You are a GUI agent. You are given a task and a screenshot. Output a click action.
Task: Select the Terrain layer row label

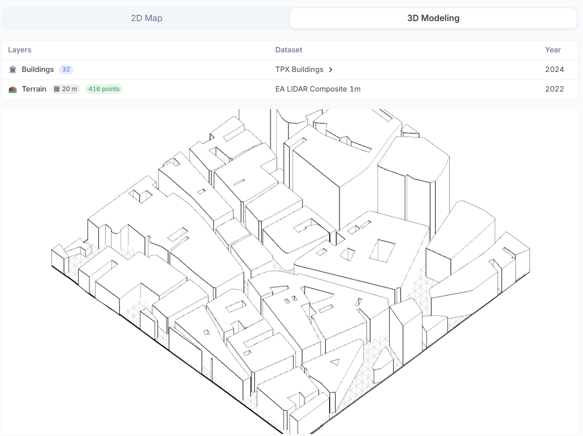coord(34,89)
